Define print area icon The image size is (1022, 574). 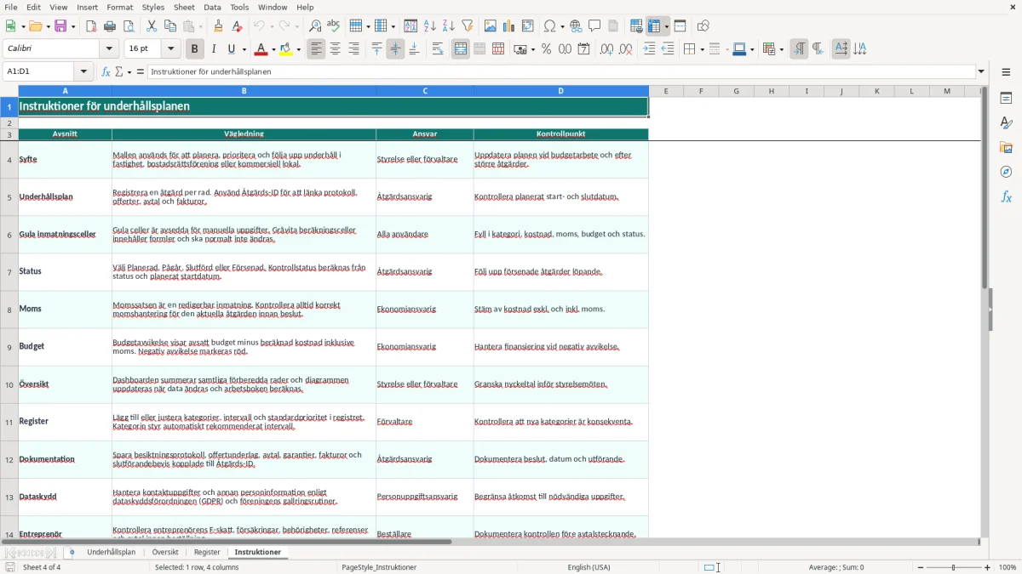click(x=636, y=26)
